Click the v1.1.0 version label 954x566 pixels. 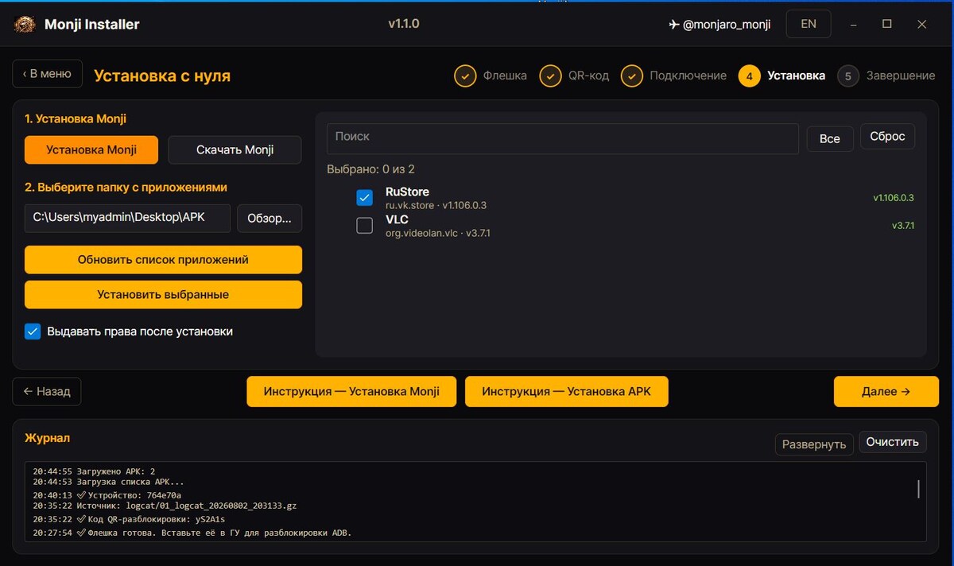point(404,24)
